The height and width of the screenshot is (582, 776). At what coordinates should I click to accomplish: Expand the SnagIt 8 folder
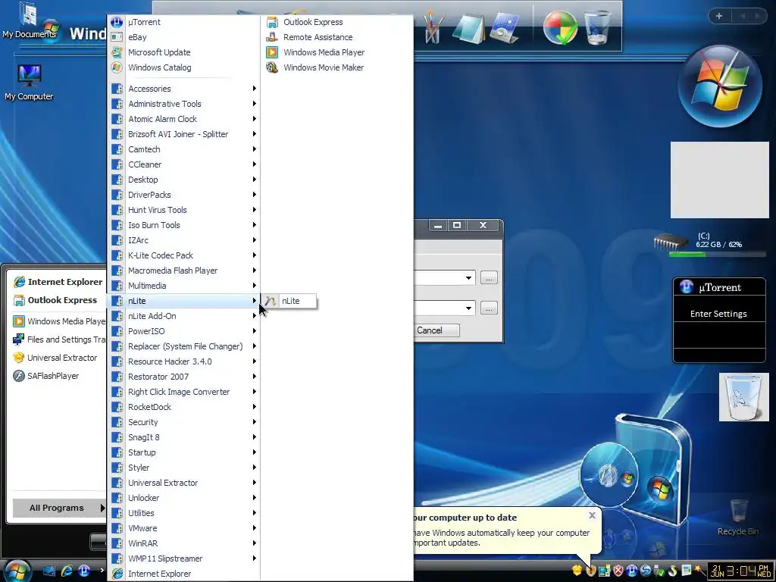pyautogui.click(x=183, y=437)
